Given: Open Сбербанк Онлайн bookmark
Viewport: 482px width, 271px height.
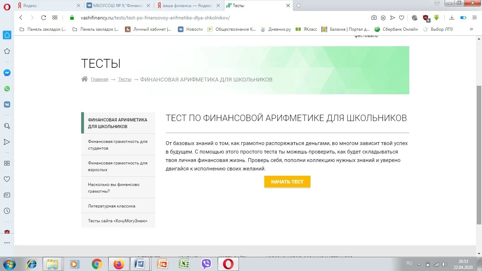Looking at the screenshot, I should [x=396, y=29].
